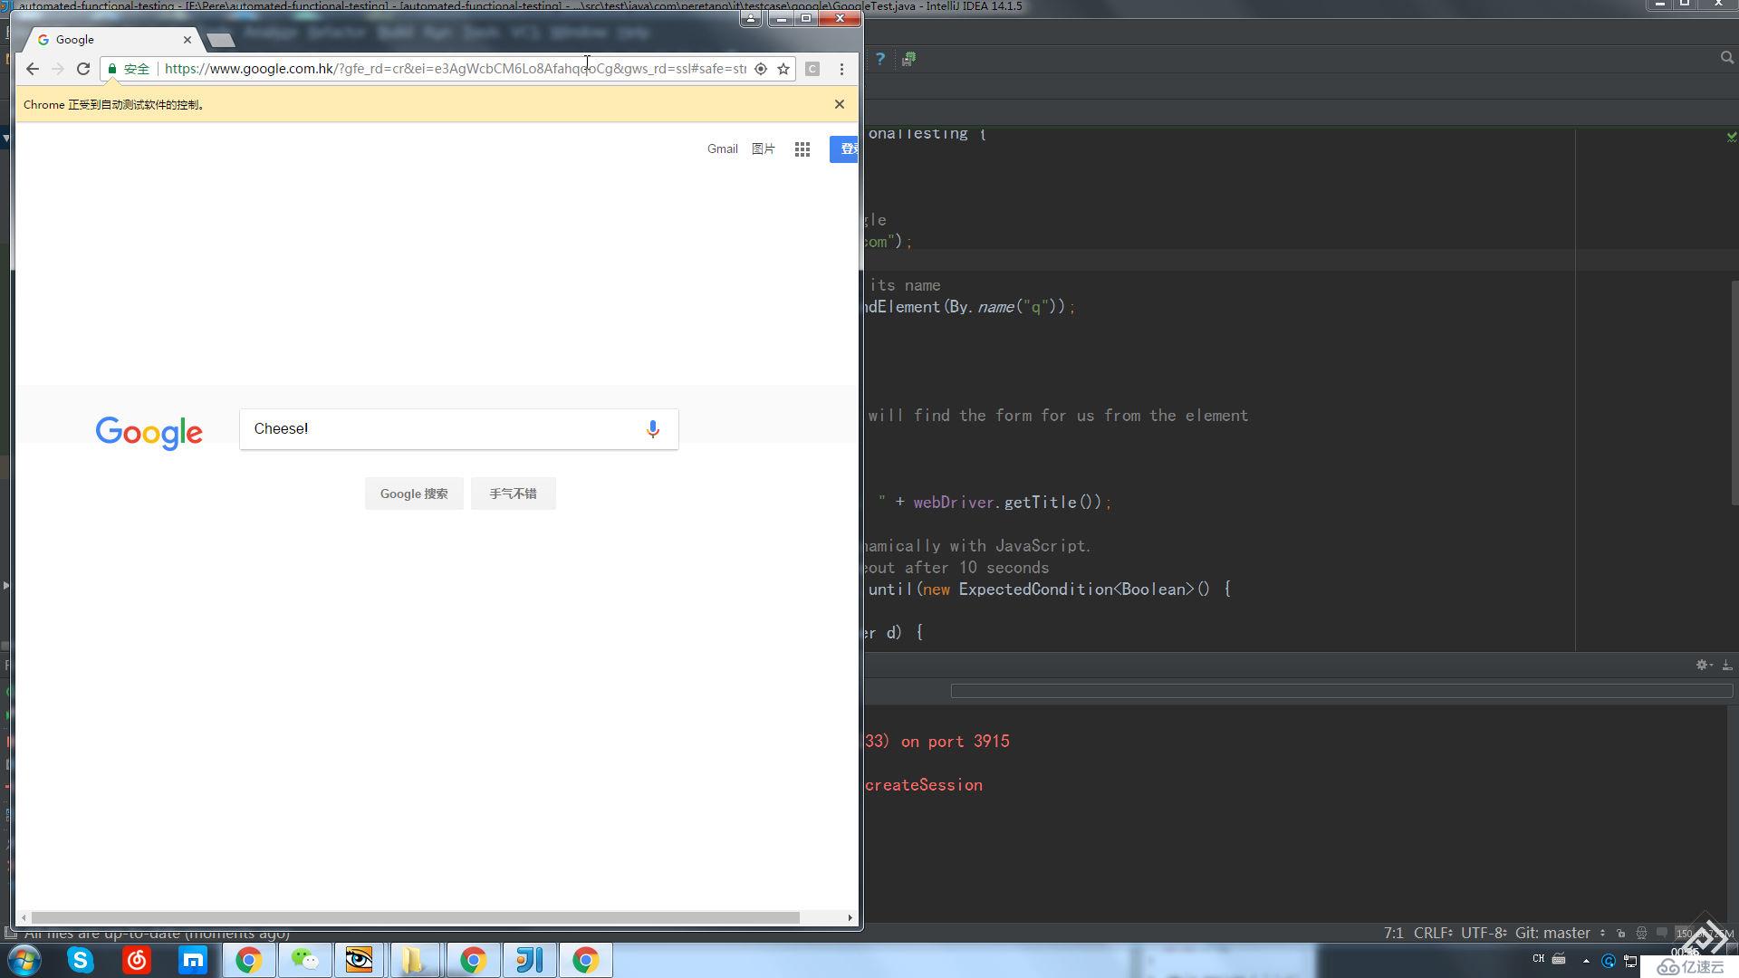This screenshot has width=1739, height=978.
Task: Click the green chip icon in the IntelliJ toolbar
Action: pos(908,59)
